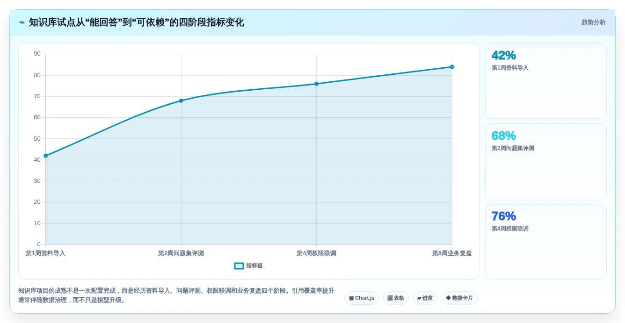Select the Chart.js tag chip

pos(362,298)
